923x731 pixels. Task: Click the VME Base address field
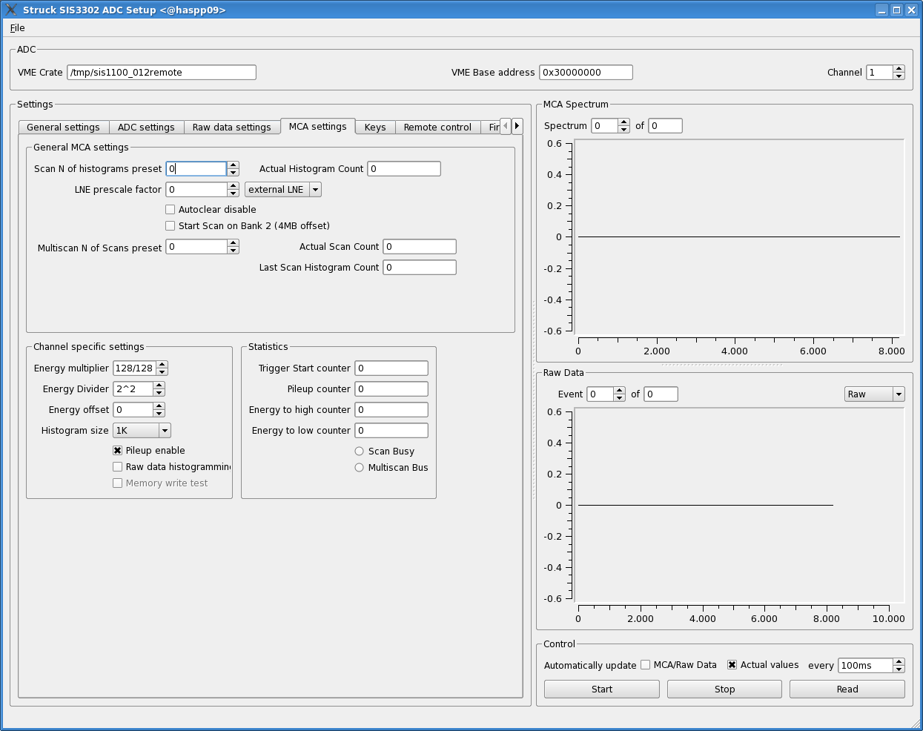point(586,73)
